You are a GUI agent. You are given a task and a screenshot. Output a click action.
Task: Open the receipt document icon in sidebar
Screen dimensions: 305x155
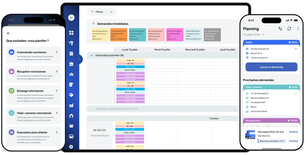pos(71,84)
